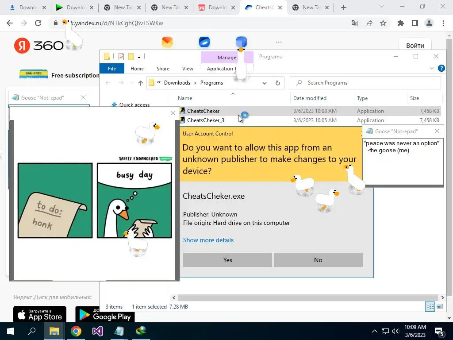Click the taskbar clock showing 10:09 AM
Screen dimensions: 453x340
(415, 331)
